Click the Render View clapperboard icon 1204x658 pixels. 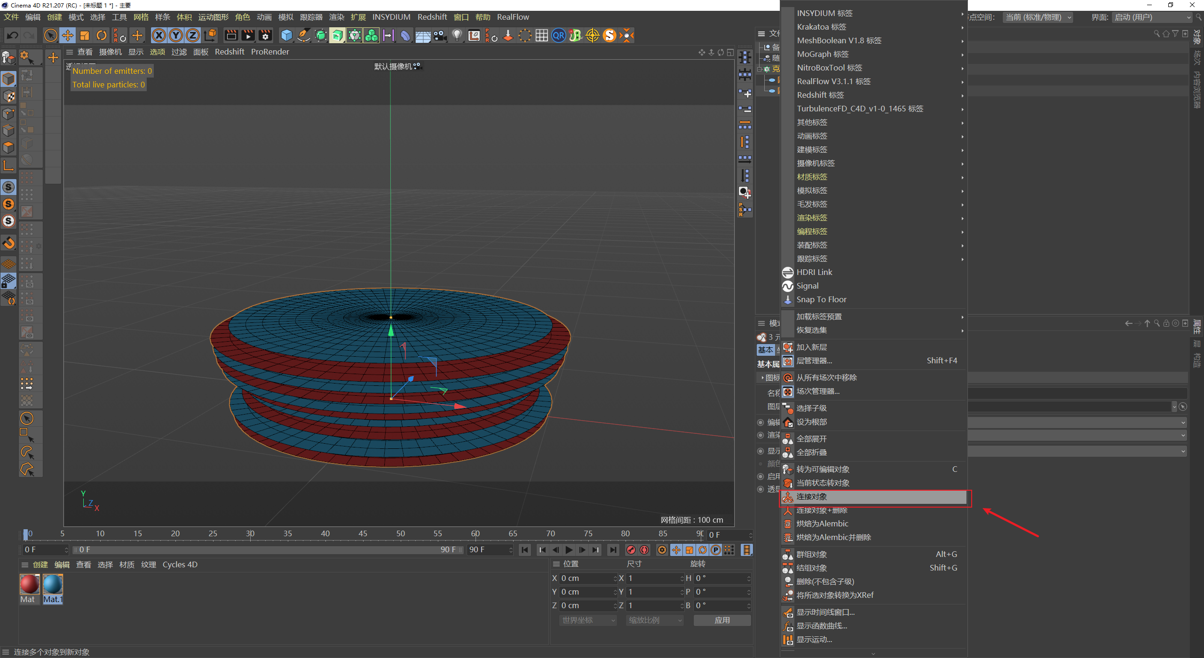231,35
